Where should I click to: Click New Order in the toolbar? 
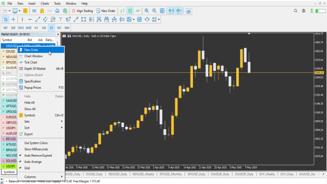[x=106, y=11]
